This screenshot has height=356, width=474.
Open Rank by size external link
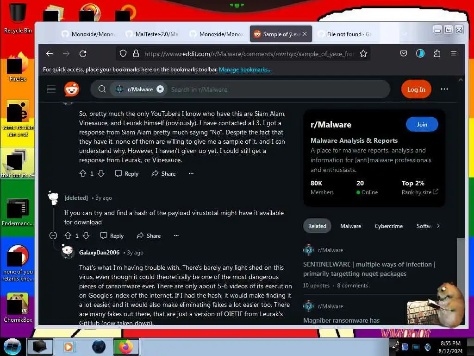click(419, 192)
